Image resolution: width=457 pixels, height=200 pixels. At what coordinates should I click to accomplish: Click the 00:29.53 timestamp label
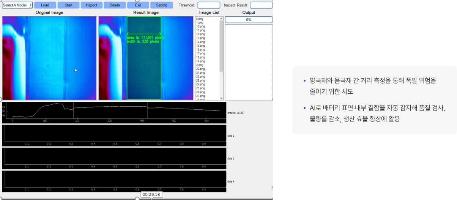[x=151, y=195]
